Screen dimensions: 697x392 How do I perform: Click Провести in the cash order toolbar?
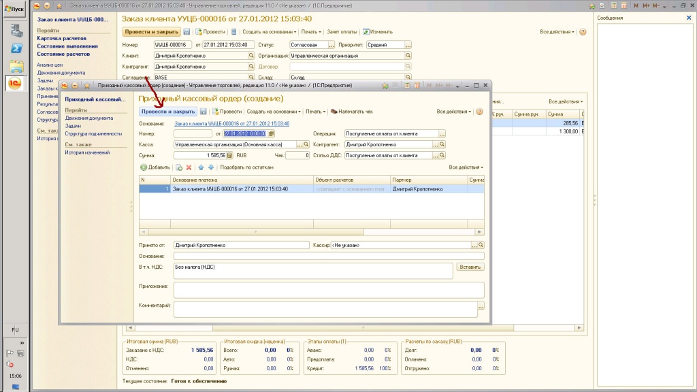(227, 112)
